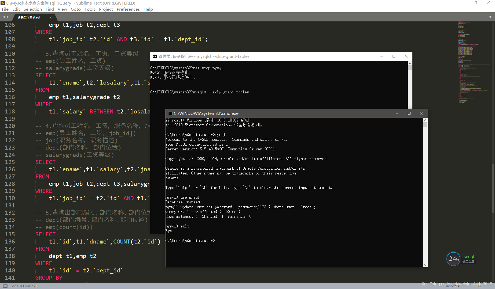
Task: Open the Preferences menu
Action: 128,9
